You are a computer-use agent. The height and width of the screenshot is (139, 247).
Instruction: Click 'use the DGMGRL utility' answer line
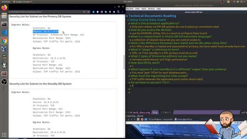click(169, 33)
